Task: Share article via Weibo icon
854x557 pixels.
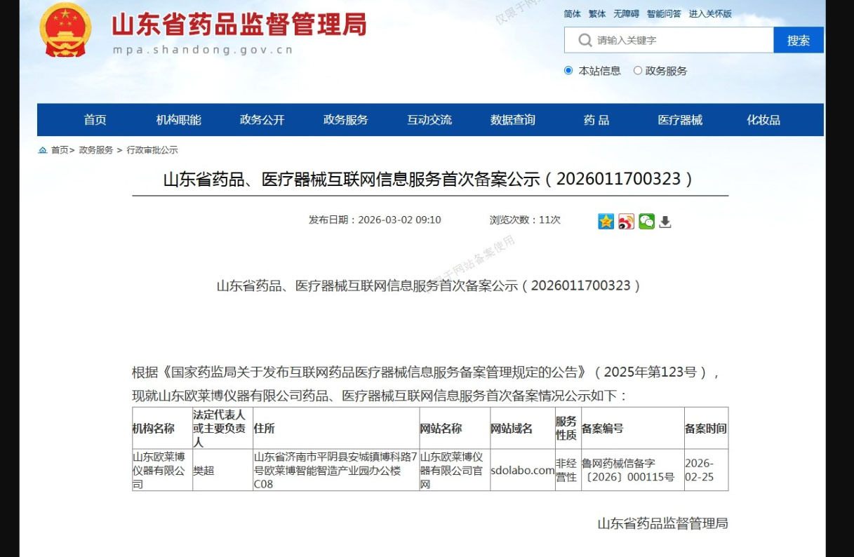Action: tap(626, 221)
